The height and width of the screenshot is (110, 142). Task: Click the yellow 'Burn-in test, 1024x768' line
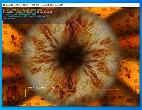click(x=22, y=10)
